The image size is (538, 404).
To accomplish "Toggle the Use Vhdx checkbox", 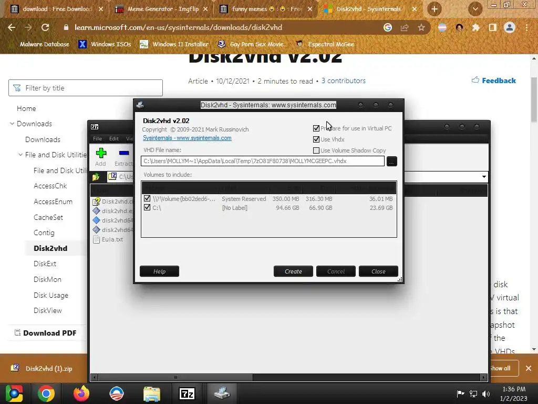I will 316,139.
